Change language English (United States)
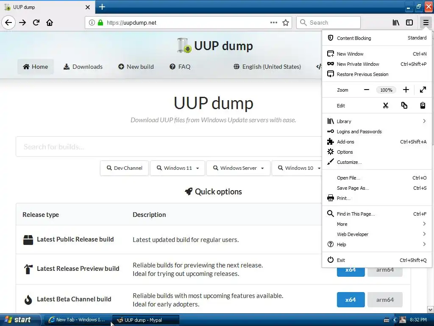 click(267, 67)
